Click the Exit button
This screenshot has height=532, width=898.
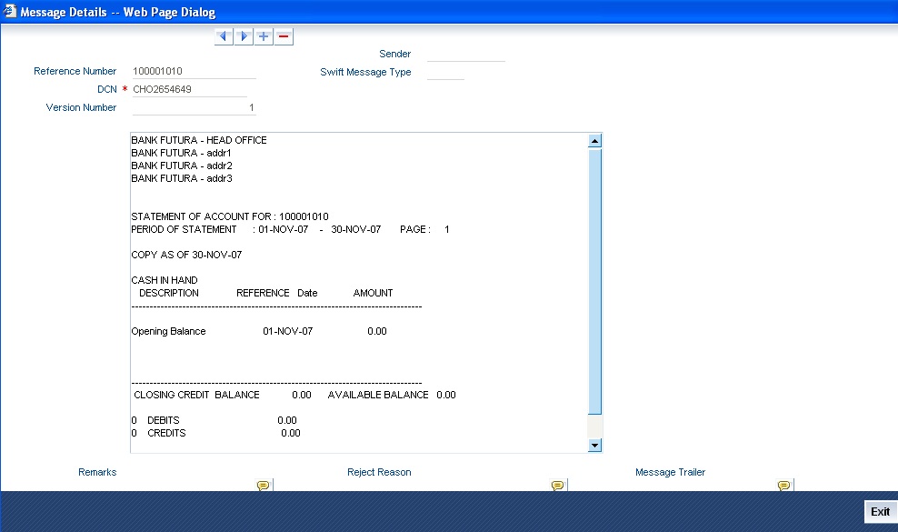(x=880, y=511)
